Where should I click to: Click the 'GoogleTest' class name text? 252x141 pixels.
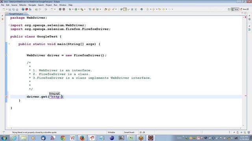[x=47, y=36]
